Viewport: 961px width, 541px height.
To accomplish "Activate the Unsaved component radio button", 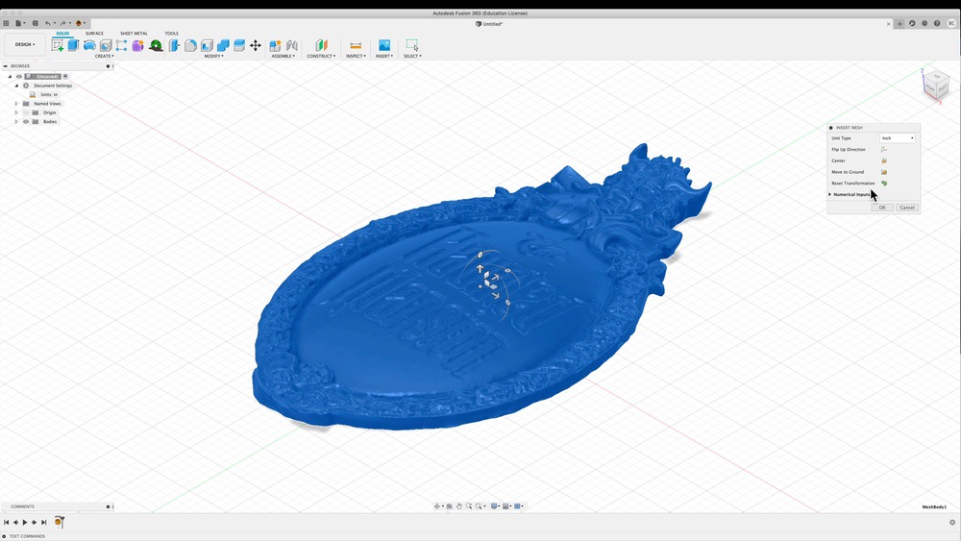I will [x=65, y=77].
